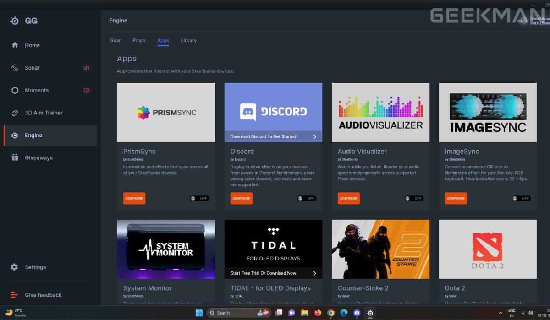550x320 pixels.
Task: Switch the ImageSync toggle on
Action: 521,198
